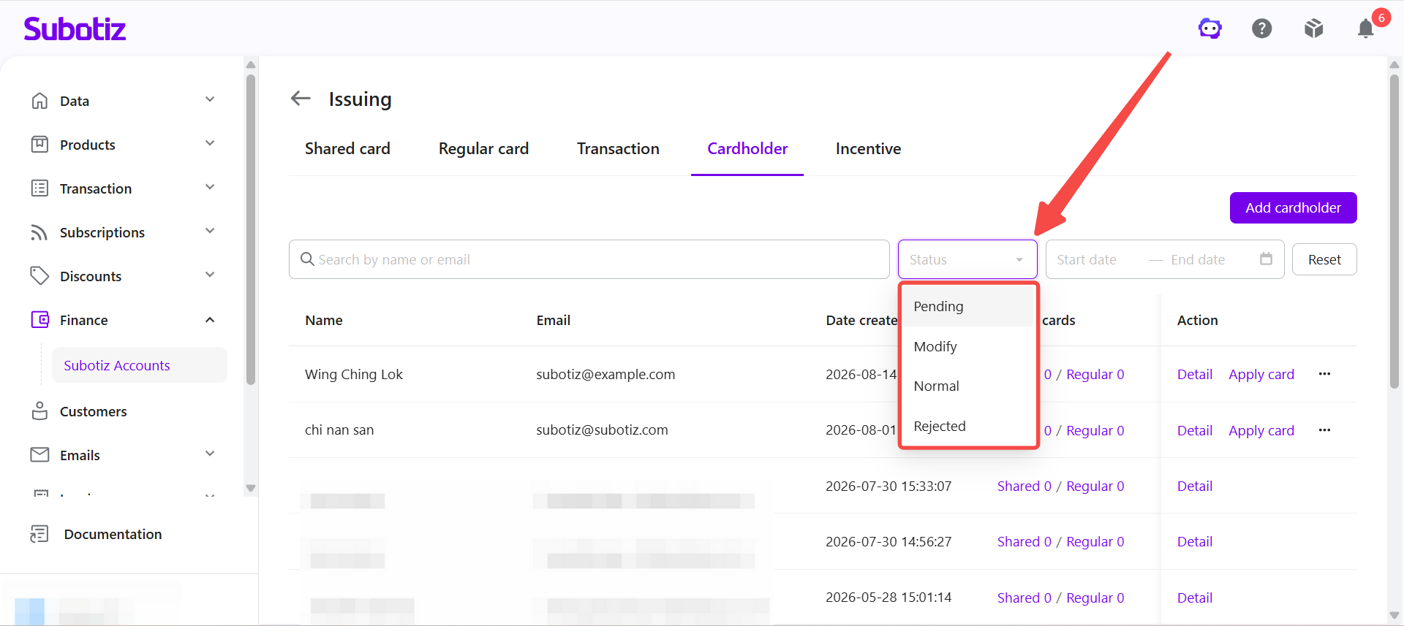1404x626 pixels.
Task: Click the calendar icon in date range
Action: pyautogui.click(x=1266, y=259)
